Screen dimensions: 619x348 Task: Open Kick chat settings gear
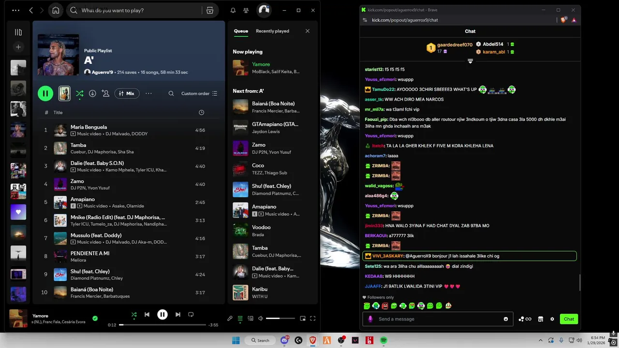point(552,319)
